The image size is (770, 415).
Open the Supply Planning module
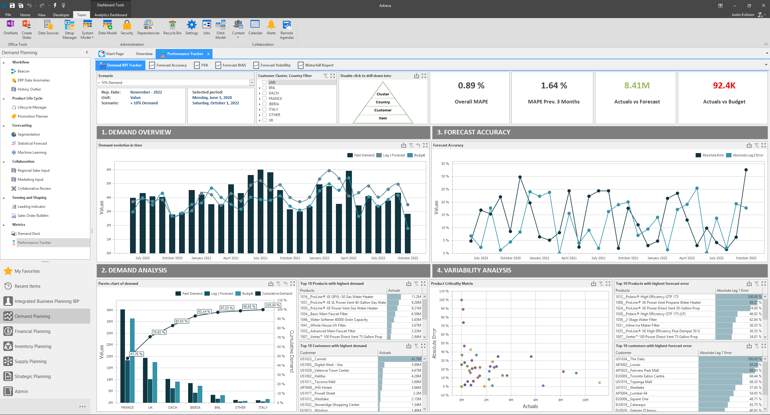pyautogui.click(x=31, y=361)
